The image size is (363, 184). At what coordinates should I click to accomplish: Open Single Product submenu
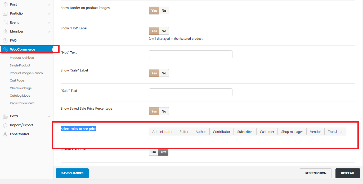[x=20, y=65]
